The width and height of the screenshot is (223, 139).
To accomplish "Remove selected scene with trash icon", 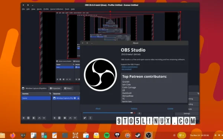I will [x=29, y=118].
